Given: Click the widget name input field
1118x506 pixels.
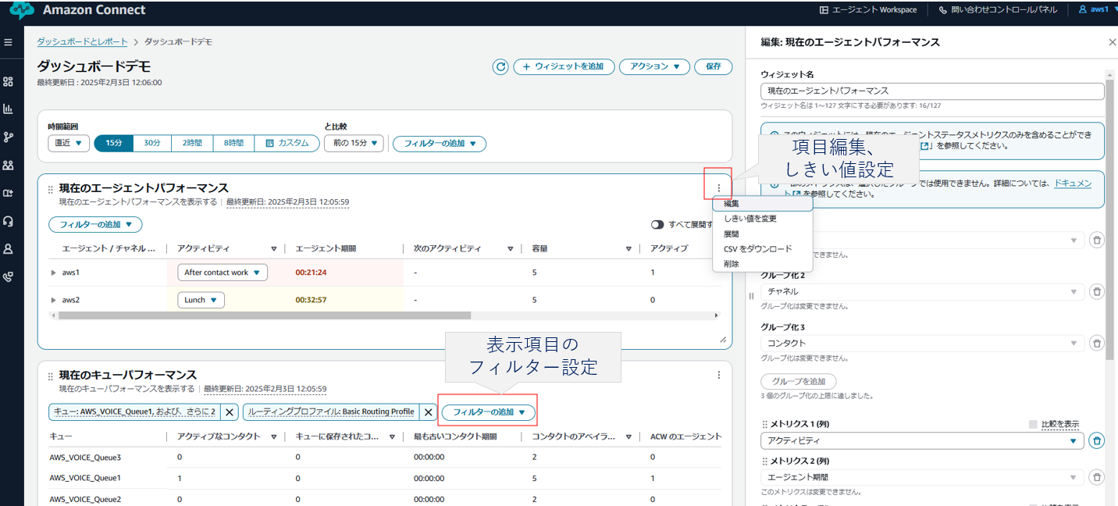Looking at the screenshot, I should 932,91.
